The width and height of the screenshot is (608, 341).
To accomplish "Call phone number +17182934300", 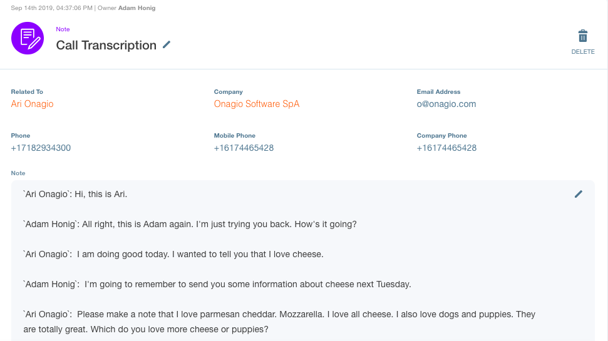I will point(41,148).
